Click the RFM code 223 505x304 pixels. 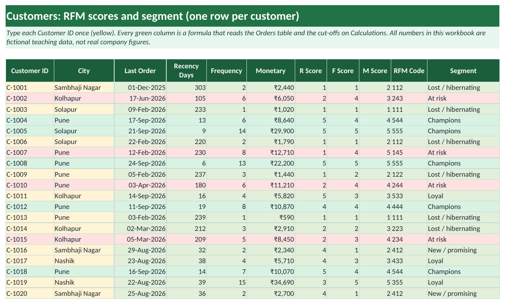pyautogui.click(x=409, y=228)
